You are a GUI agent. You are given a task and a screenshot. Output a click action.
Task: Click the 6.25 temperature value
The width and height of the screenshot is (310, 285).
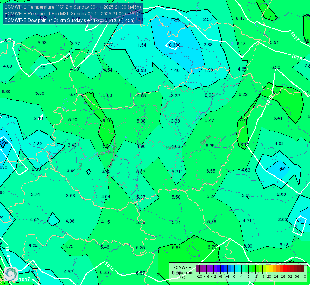pos(104,273)
